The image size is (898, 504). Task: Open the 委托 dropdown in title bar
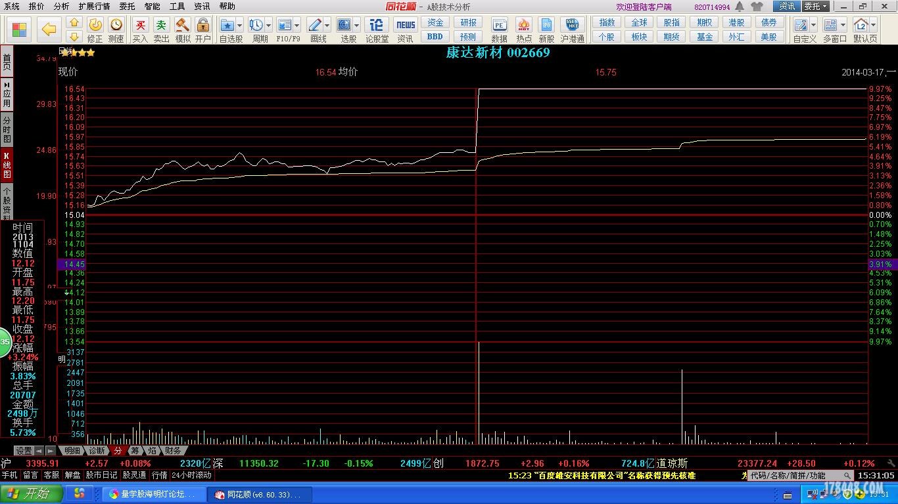pyautogui.click(x=815, y=6)
